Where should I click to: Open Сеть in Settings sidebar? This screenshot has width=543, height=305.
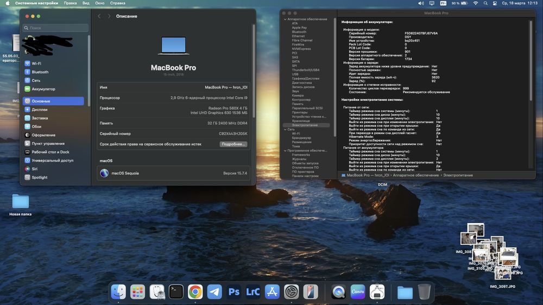tap(53, 80)
